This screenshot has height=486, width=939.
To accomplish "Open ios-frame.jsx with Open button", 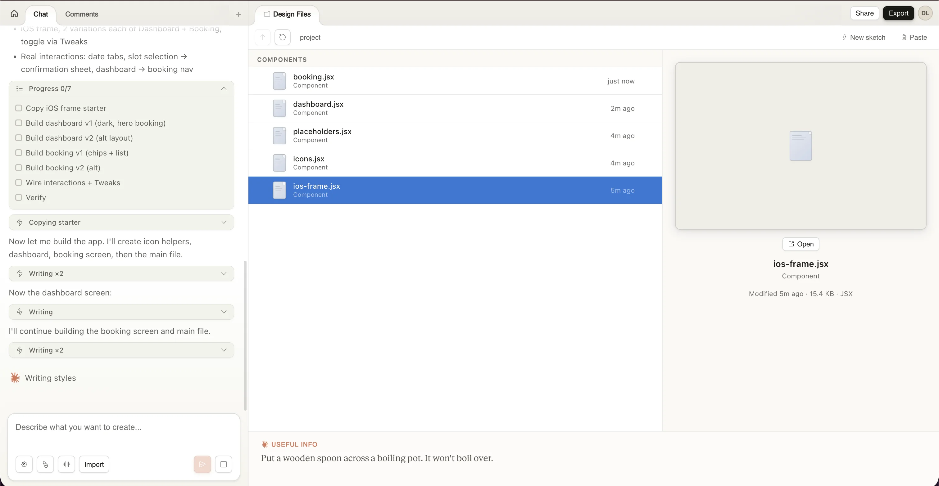I will tap(801, 244).
